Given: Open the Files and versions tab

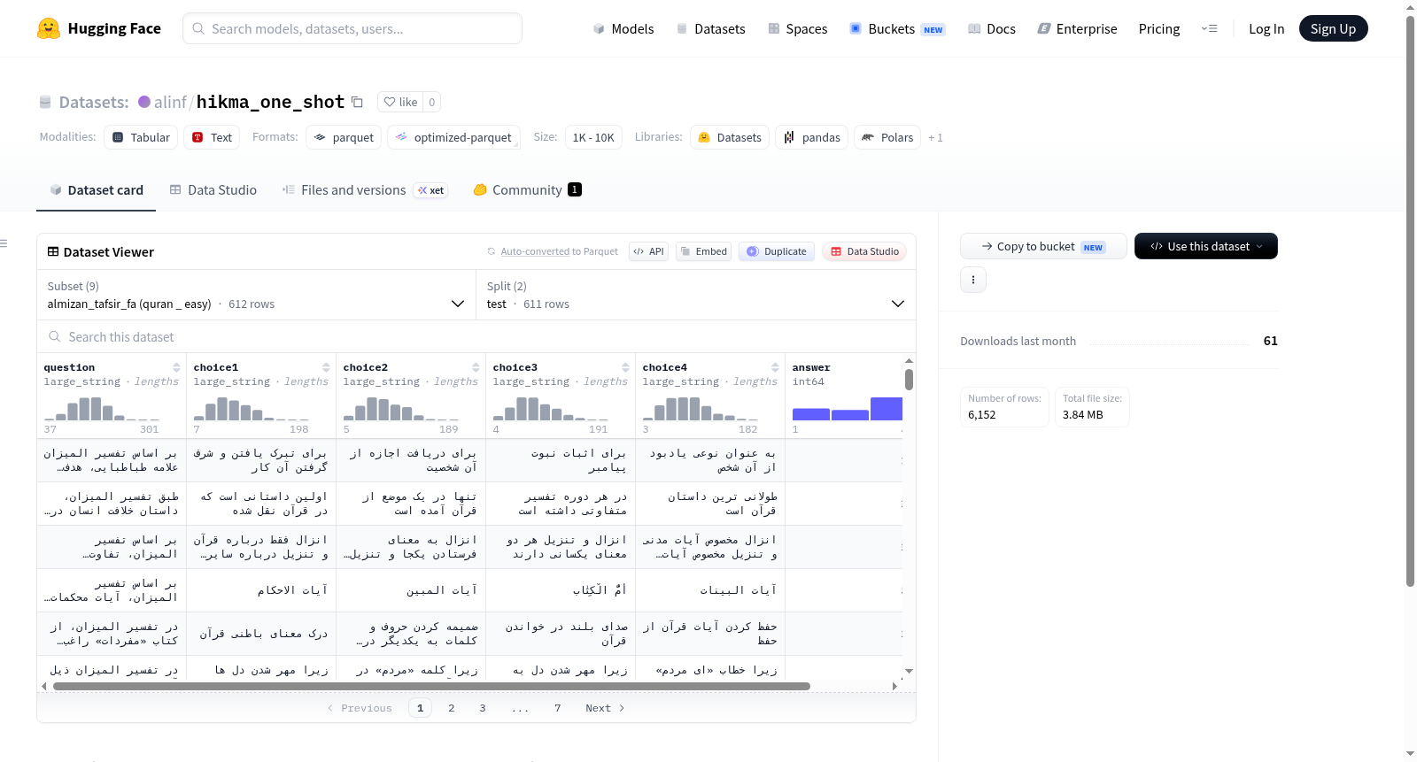Looking at the screenshot, I should pyautogui.click(x=365, y=189).
